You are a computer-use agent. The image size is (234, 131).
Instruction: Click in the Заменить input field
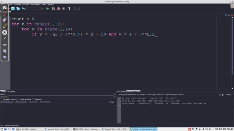[61, 97]
